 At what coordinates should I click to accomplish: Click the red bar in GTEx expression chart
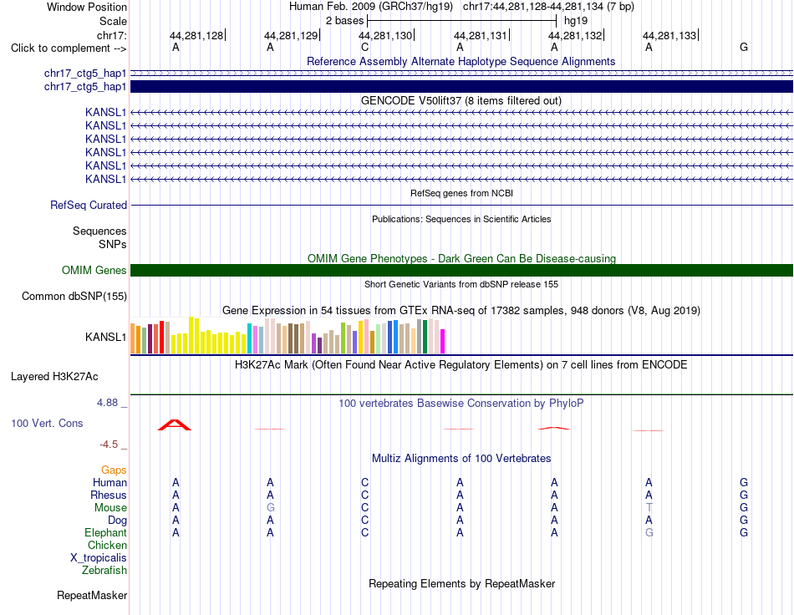(x=161, y=337)
